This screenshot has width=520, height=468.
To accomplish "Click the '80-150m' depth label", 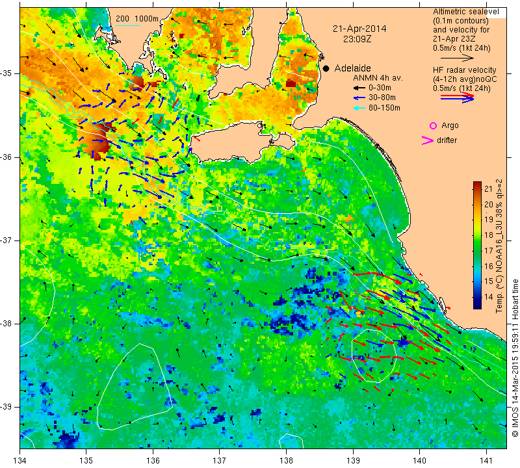I will coord(384,108).
